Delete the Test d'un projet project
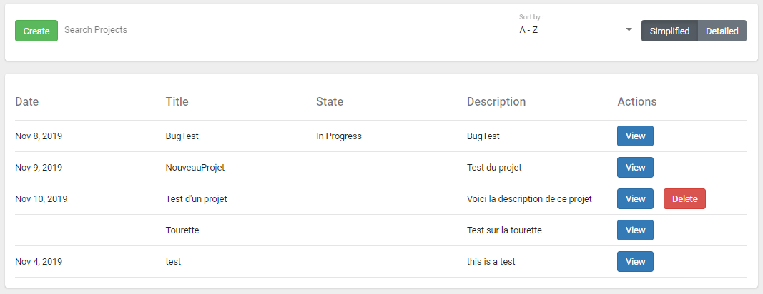763x294 pixels. pyautogui.click(x=684, y=199)
